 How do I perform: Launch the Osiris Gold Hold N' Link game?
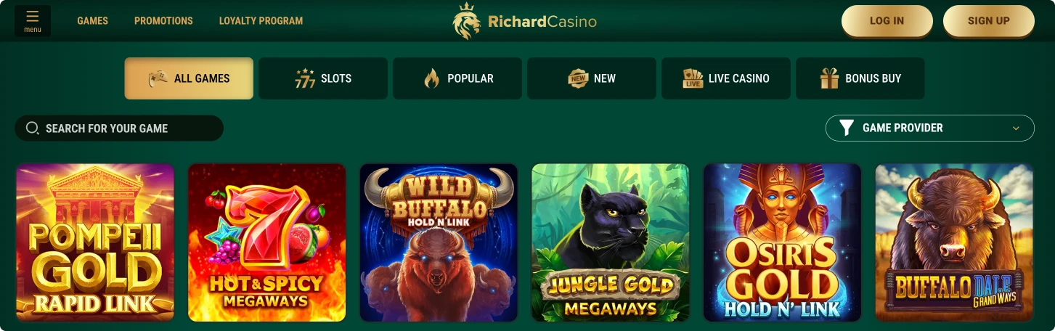click(782, 242)
